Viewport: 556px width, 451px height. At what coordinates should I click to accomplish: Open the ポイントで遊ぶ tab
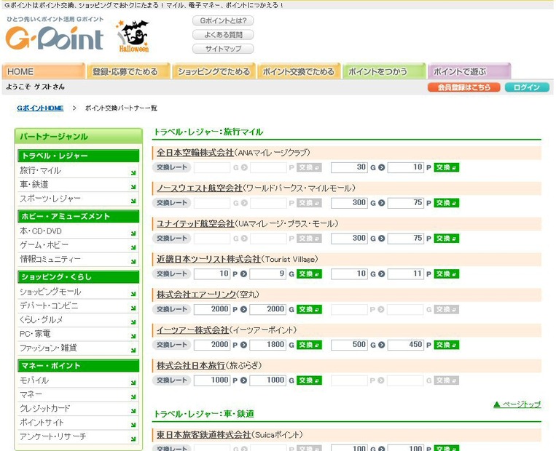click(x=469, y=71)
